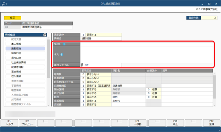Click the F1 ヘルプ button
This screenshot has height=132, width=221.
pyautogui.click(x=9, y=123)
